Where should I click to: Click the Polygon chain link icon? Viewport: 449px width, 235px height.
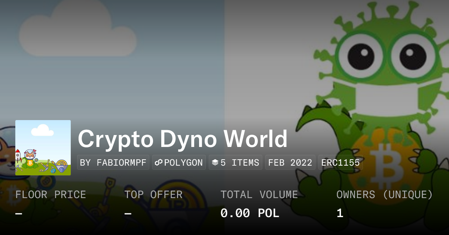pyautogui.click(x=159, y=163)
